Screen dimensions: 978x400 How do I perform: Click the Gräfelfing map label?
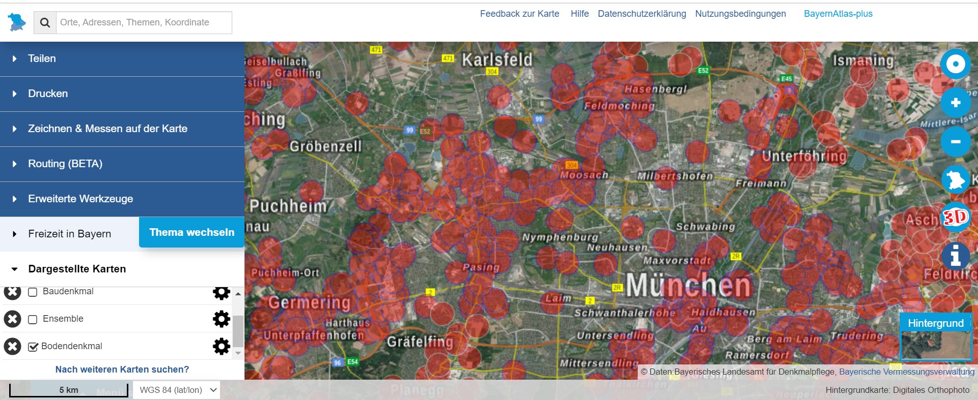click(420, 342)
